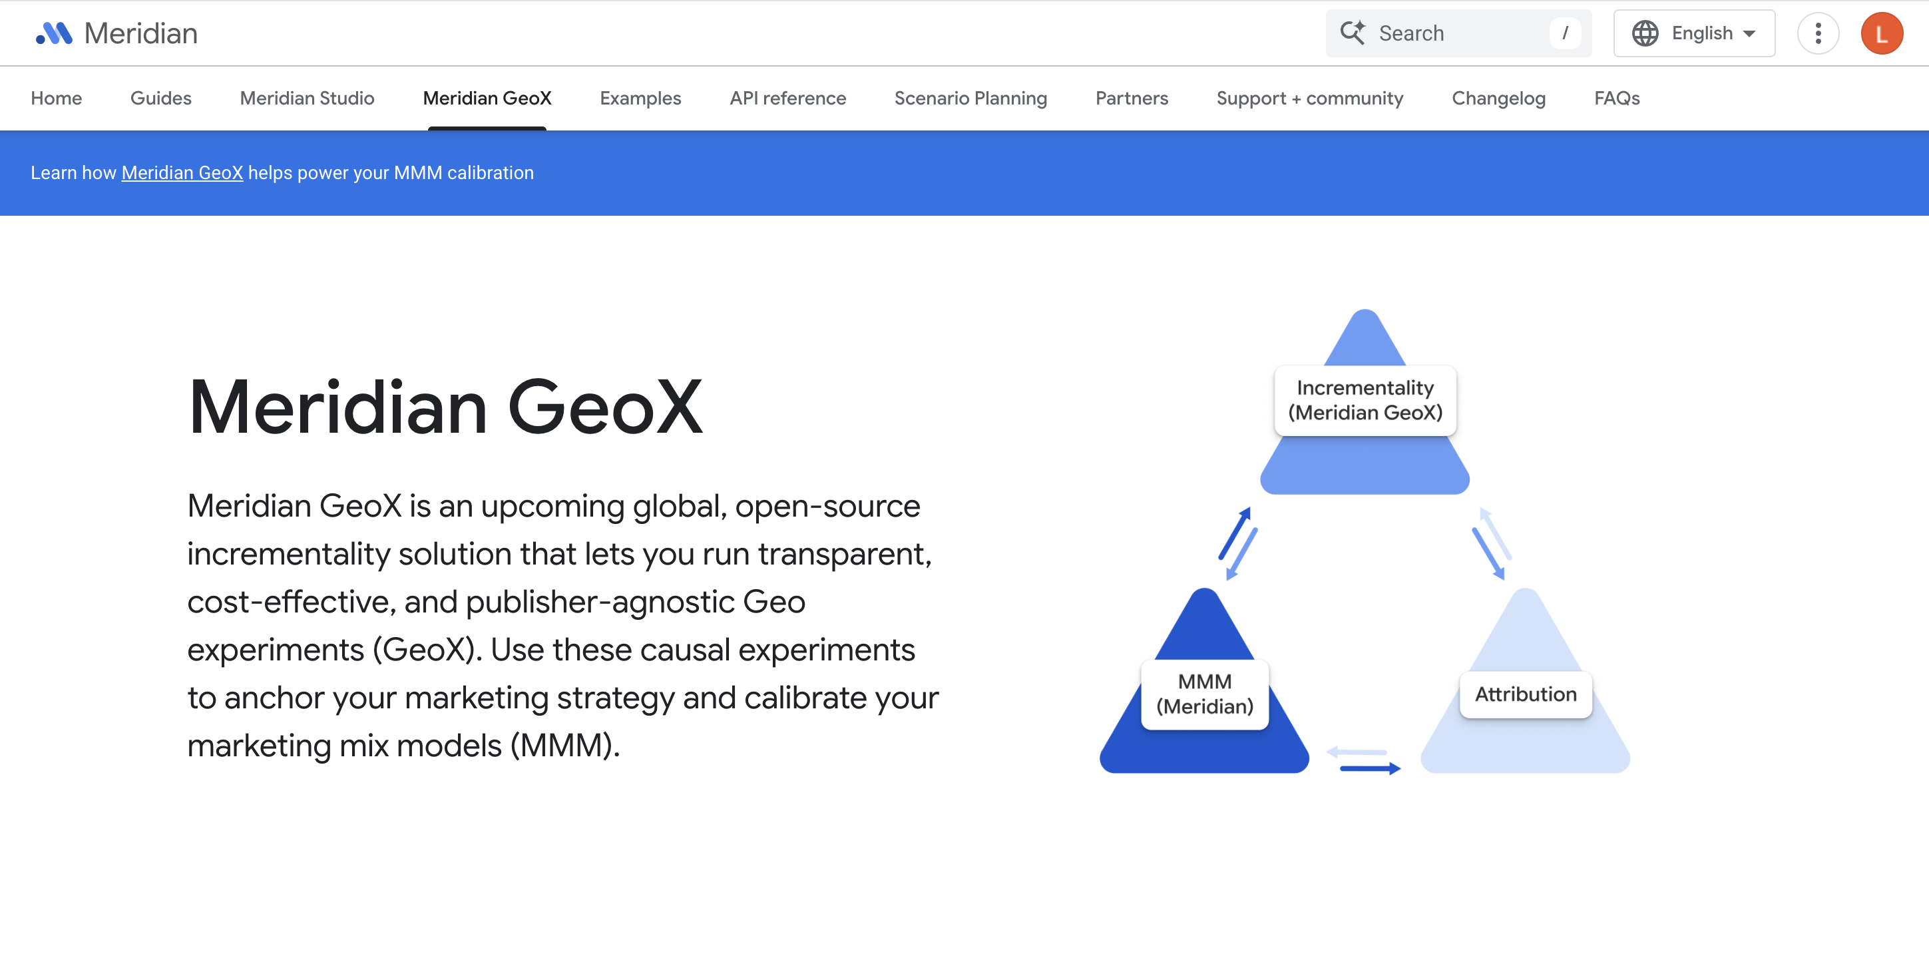This screenshot has height=960, width=1929.
Task: Go to Support + community tab
Action: coord(1310,98)
